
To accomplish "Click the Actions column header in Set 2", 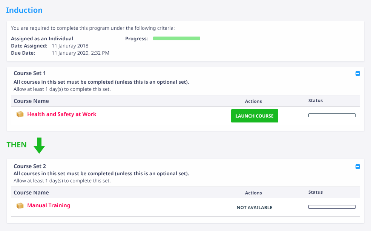I will [253, 193].
